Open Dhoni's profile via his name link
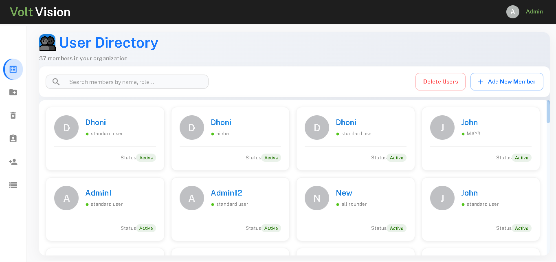The image size is (556, 262). click(95, 122)
